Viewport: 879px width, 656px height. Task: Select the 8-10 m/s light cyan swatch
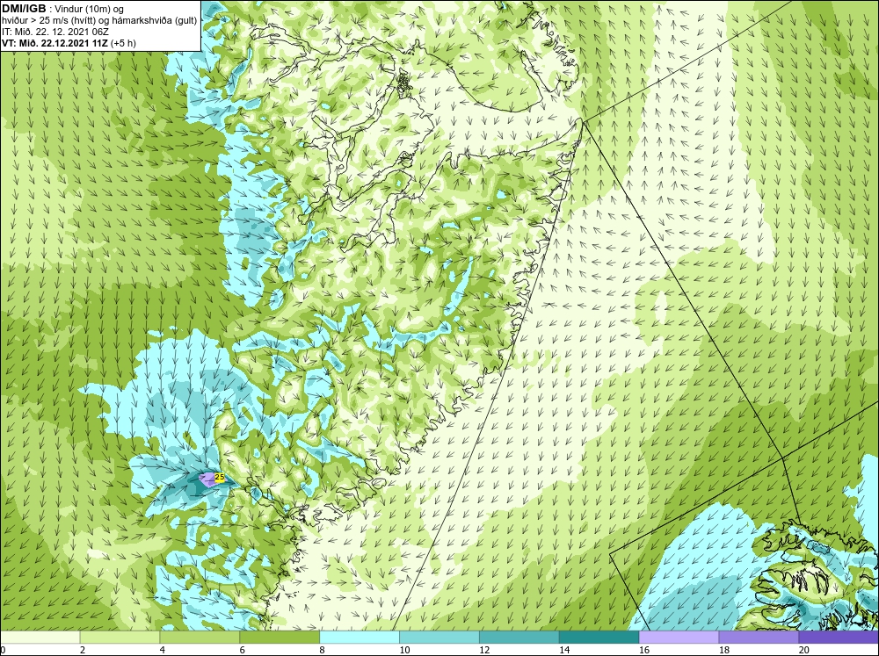click(360, 638)
